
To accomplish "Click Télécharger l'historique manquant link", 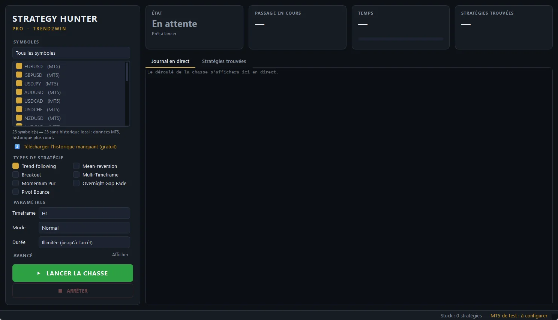I will click(x=70, y=147).
